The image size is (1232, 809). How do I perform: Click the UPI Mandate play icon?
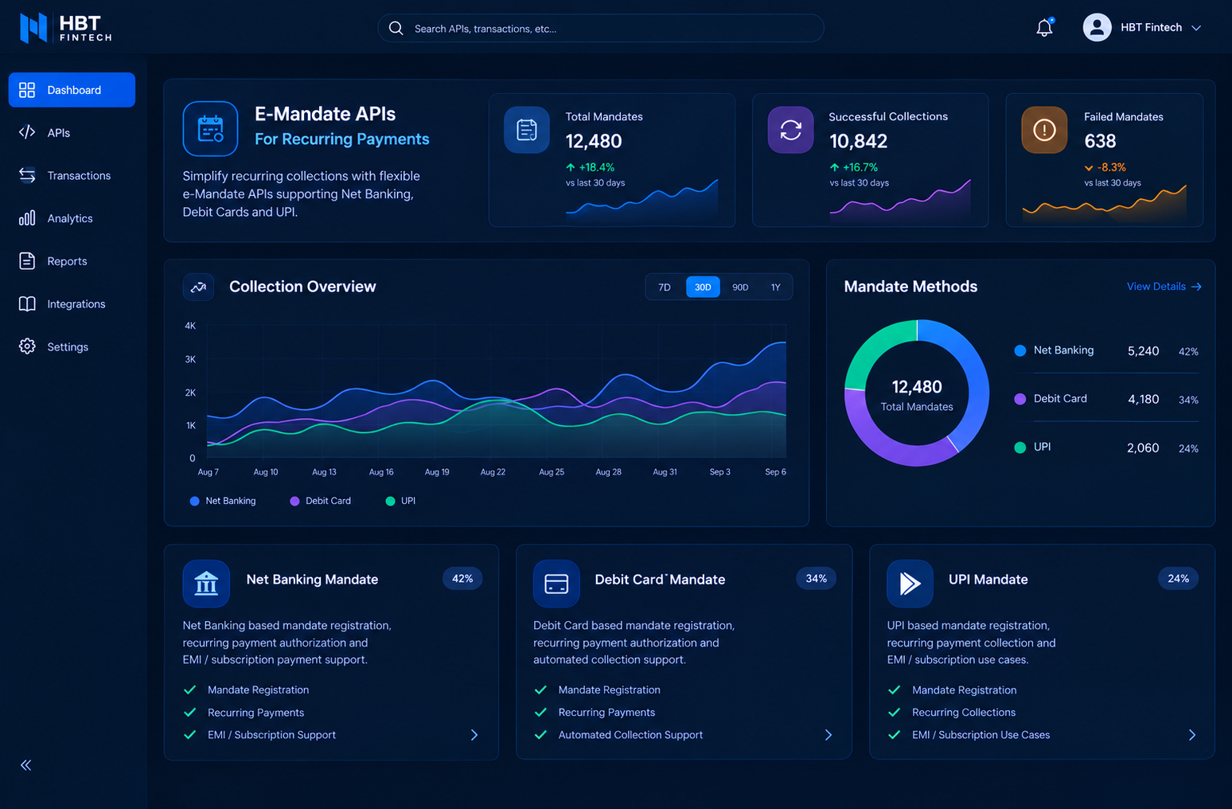[x=910, y=584]
